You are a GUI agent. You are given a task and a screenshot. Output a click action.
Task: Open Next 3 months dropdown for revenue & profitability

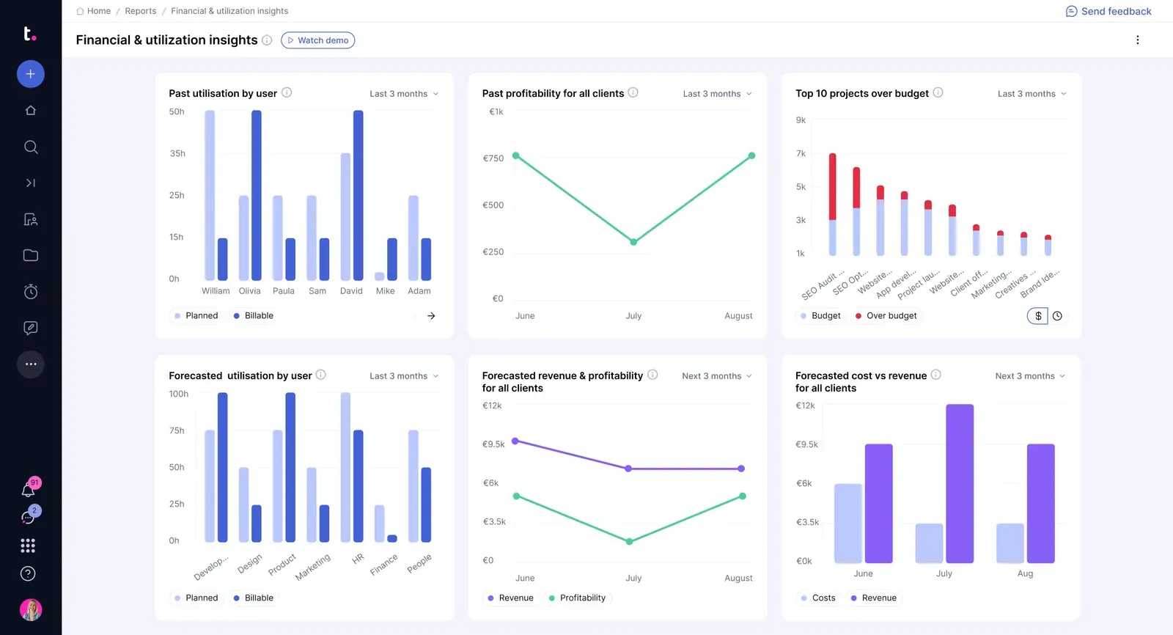coord(717,376)
